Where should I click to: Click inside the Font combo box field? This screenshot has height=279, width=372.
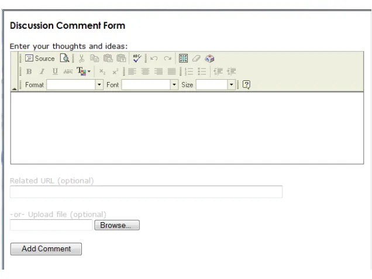146,84
